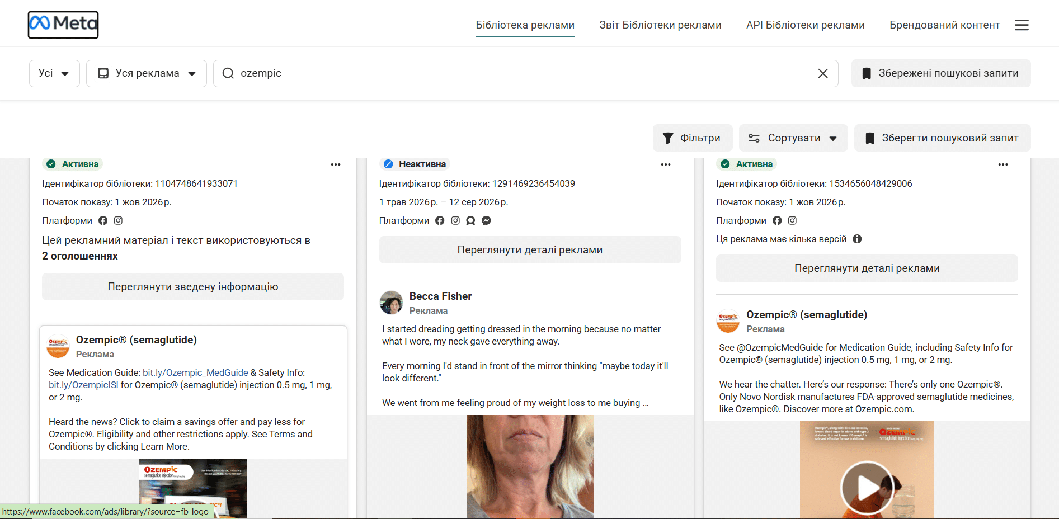The height and width of the screenshot is (519, 1059).
Task: Click the Meta logo
Action: click(63, 25)
